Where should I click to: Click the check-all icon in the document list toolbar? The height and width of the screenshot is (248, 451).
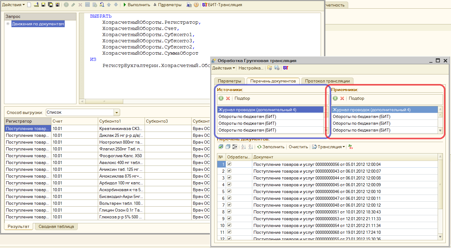(221, 147)
